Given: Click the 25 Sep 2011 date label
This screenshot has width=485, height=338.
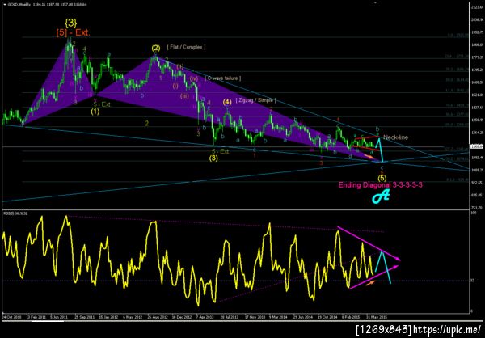Looking at the screenshot, I should coord(84,317).
